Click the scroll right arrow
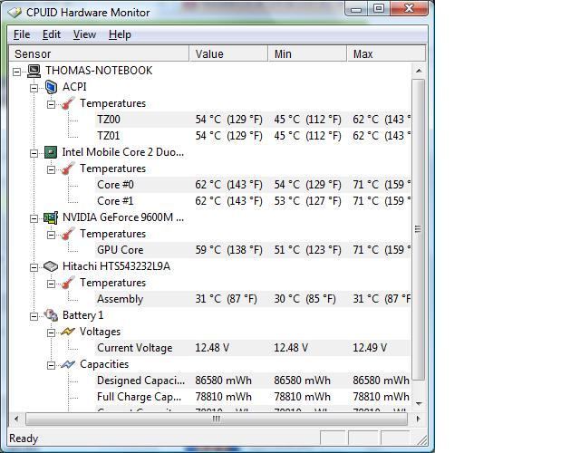 tap(419, 419)
